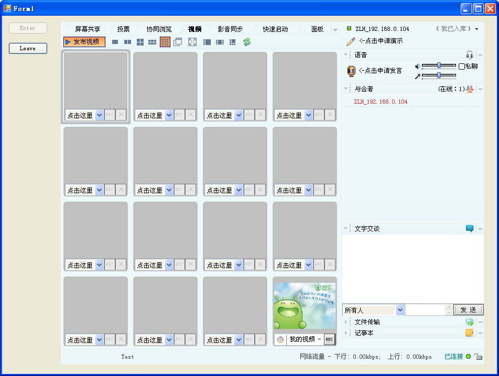Open the 投票 voting tab
This screenshot has height=376, width=499.
[123, 29]
